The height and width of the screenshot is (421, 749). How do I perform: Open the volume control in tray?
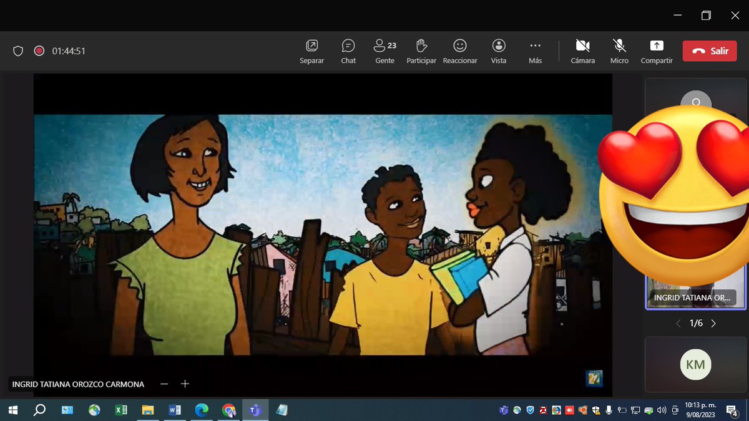(x=662, y=410)
